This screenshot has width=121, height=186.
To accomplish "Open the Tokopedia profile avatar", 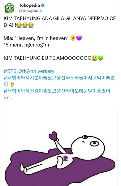I will click(9, 8).
